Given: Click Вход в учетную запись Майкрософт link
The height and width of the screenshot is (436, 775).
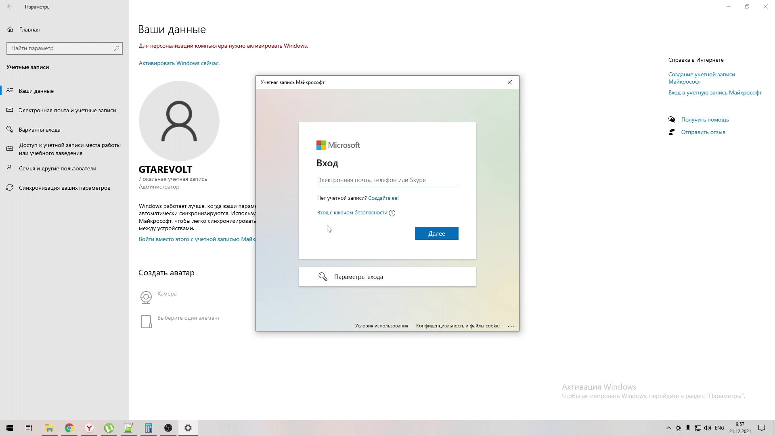Looking at the screenshot, I should [x=715, y=92].
